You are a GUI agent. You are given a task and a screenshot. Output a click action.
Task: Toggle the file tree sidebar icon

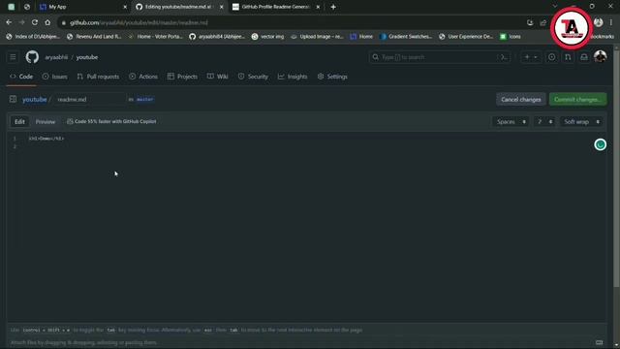(x=13, y=99)
